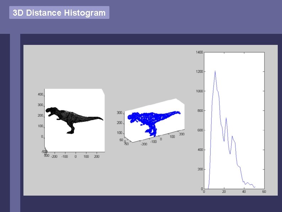
Task: Select the black T-rex mesh plot
Action: pos(75,120)
